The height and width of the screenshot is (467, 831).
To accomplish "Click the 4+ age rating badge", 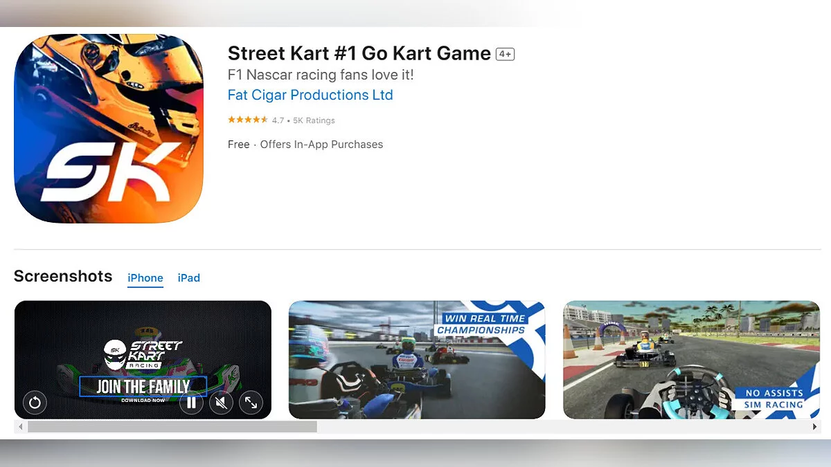I will tap(505, 54).
